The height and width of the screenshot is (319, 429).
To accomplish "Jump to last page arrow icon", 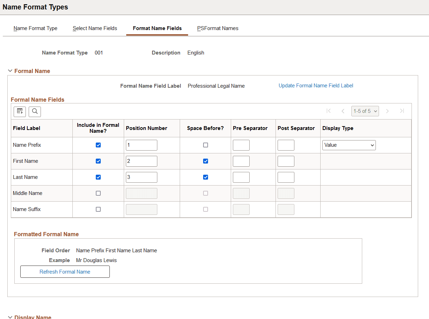I will tap(402, 111).
